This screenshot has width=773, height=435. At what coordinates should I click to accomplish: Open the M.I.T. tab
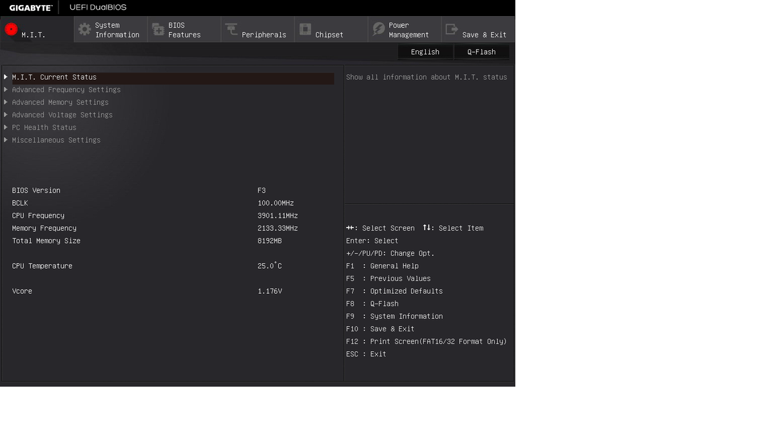click(x=37, y=30)
